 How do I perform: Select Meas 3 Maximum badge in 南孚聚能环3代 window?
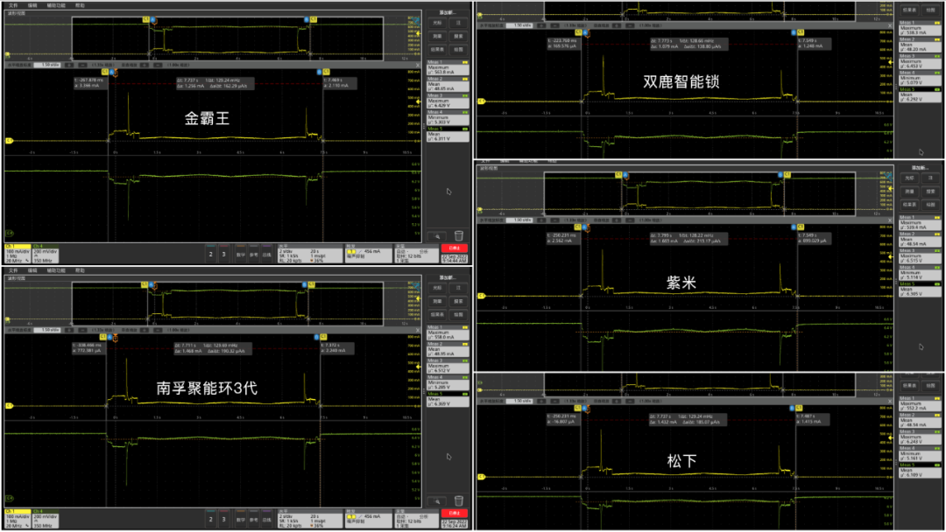click(x=448, y=366)
